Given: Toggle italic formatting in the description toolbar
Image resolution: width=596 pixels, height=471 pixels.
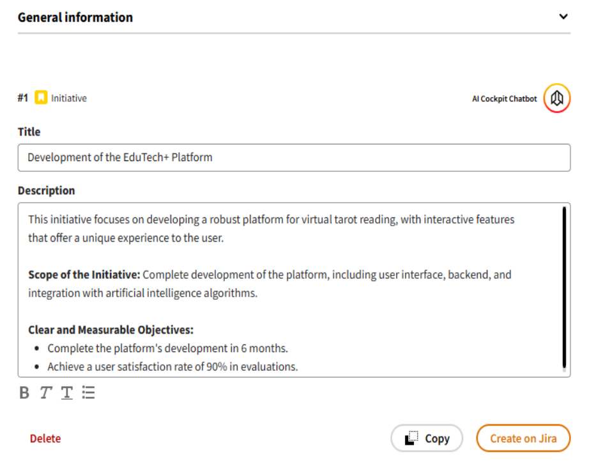Looking at the screenshot, I should coord(45,392).
